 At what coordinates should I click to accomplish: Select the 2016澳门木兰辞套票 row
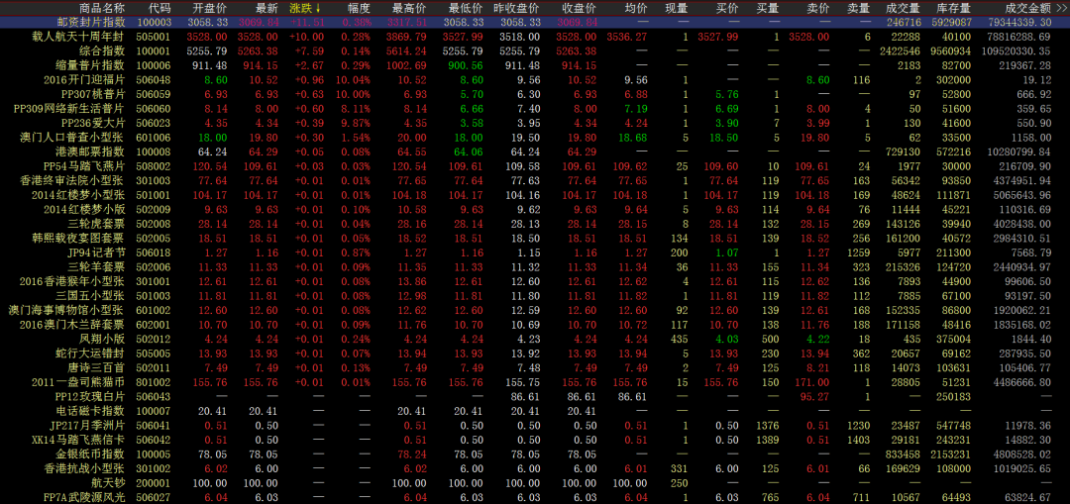tap(535, 324)
